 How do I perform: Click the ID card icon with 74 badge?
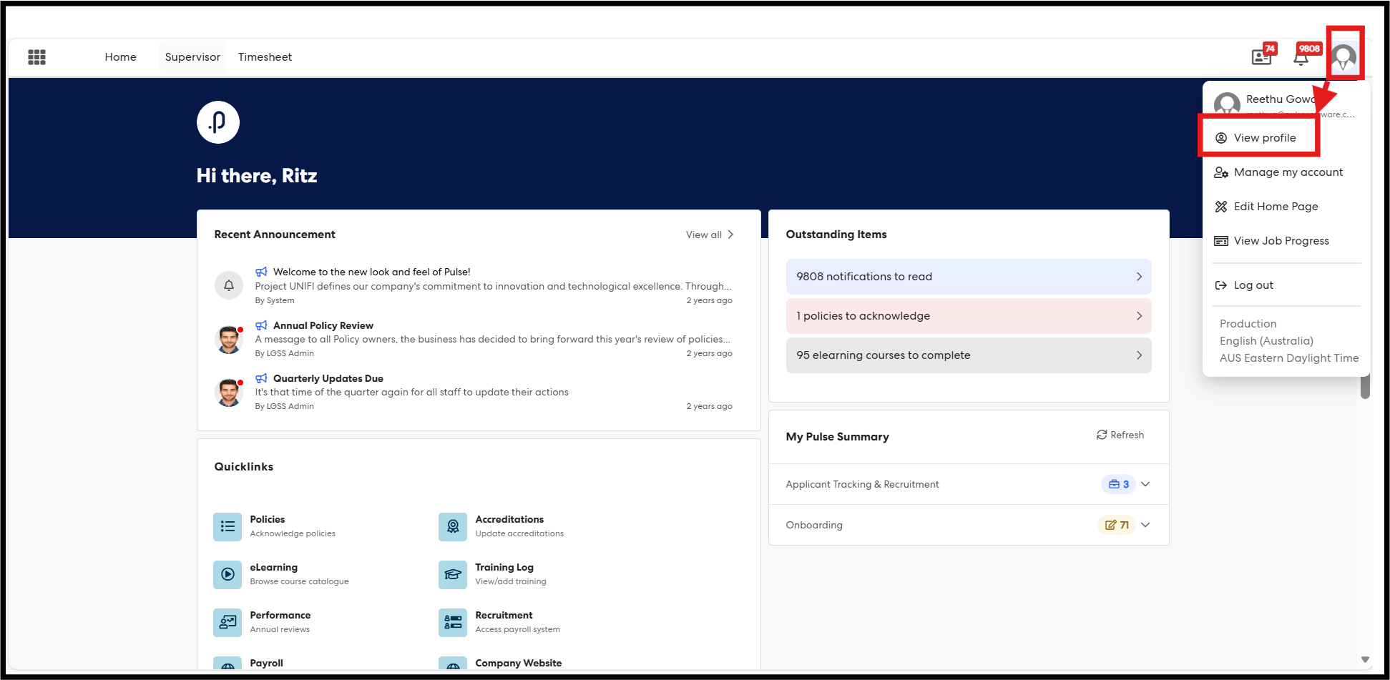point(1261,57)
